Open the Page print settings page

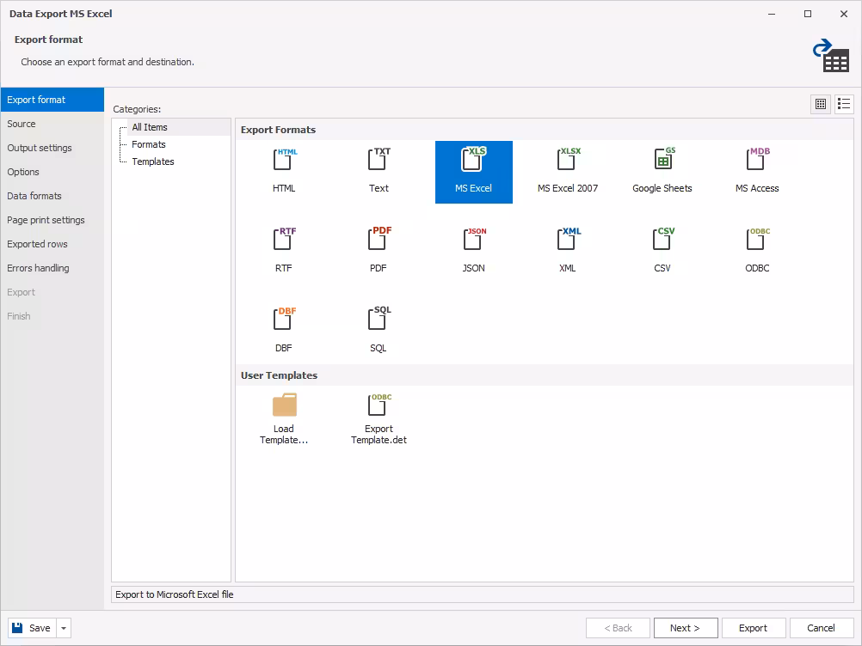click(52, 220)
